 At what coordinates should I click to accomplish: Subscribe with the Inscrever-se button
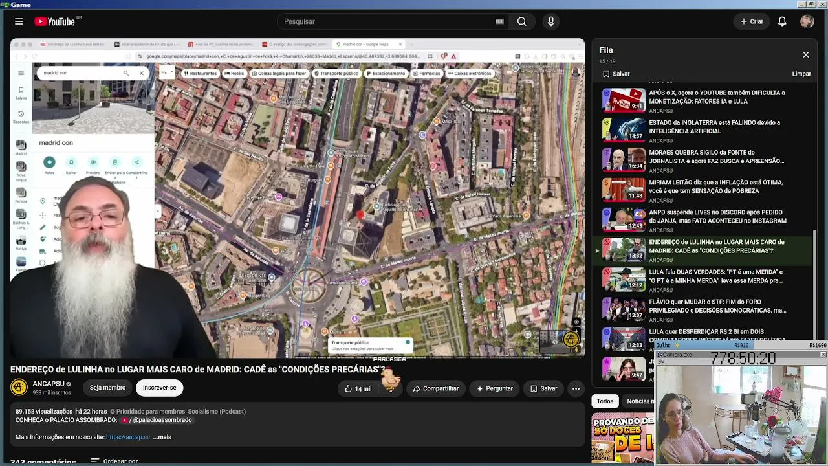(x=159, y=388)
